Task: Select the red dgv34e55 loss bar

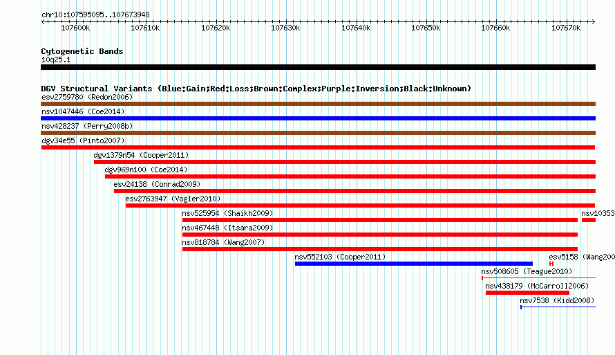Action: [318, 147]
